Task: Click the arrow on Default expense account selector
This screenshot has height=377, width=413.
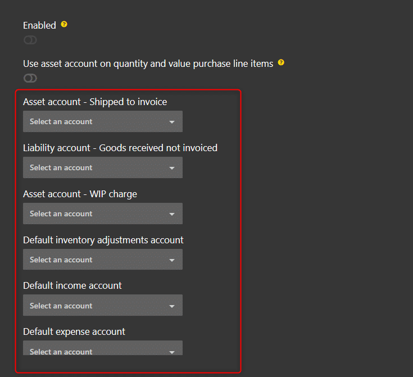Action: pos(172,352)
